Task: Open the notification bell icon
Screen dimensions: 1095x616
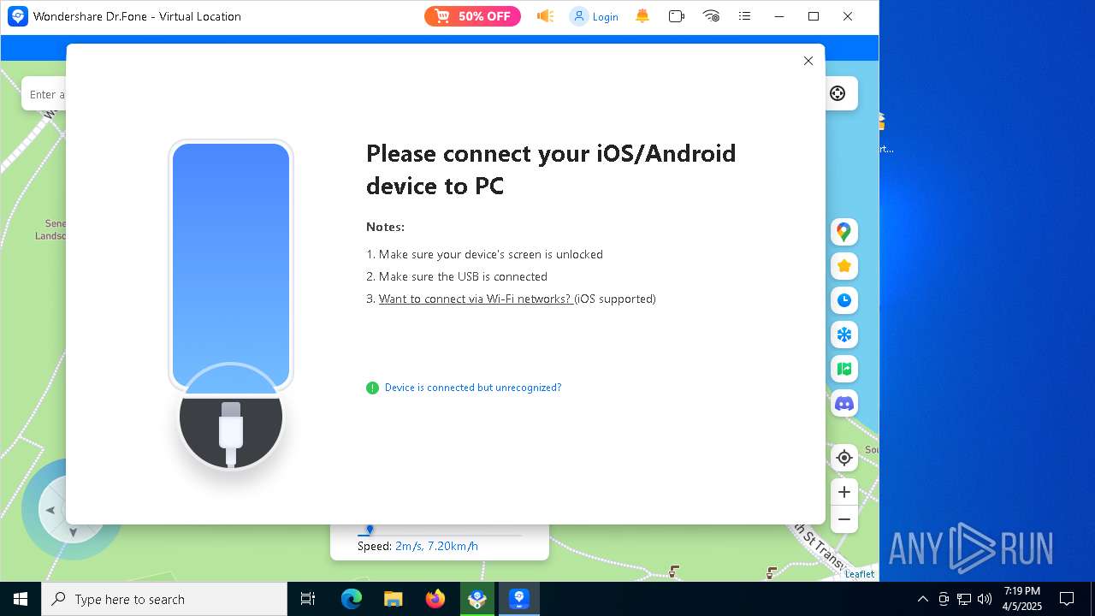Action: click(x=642, y=16)
